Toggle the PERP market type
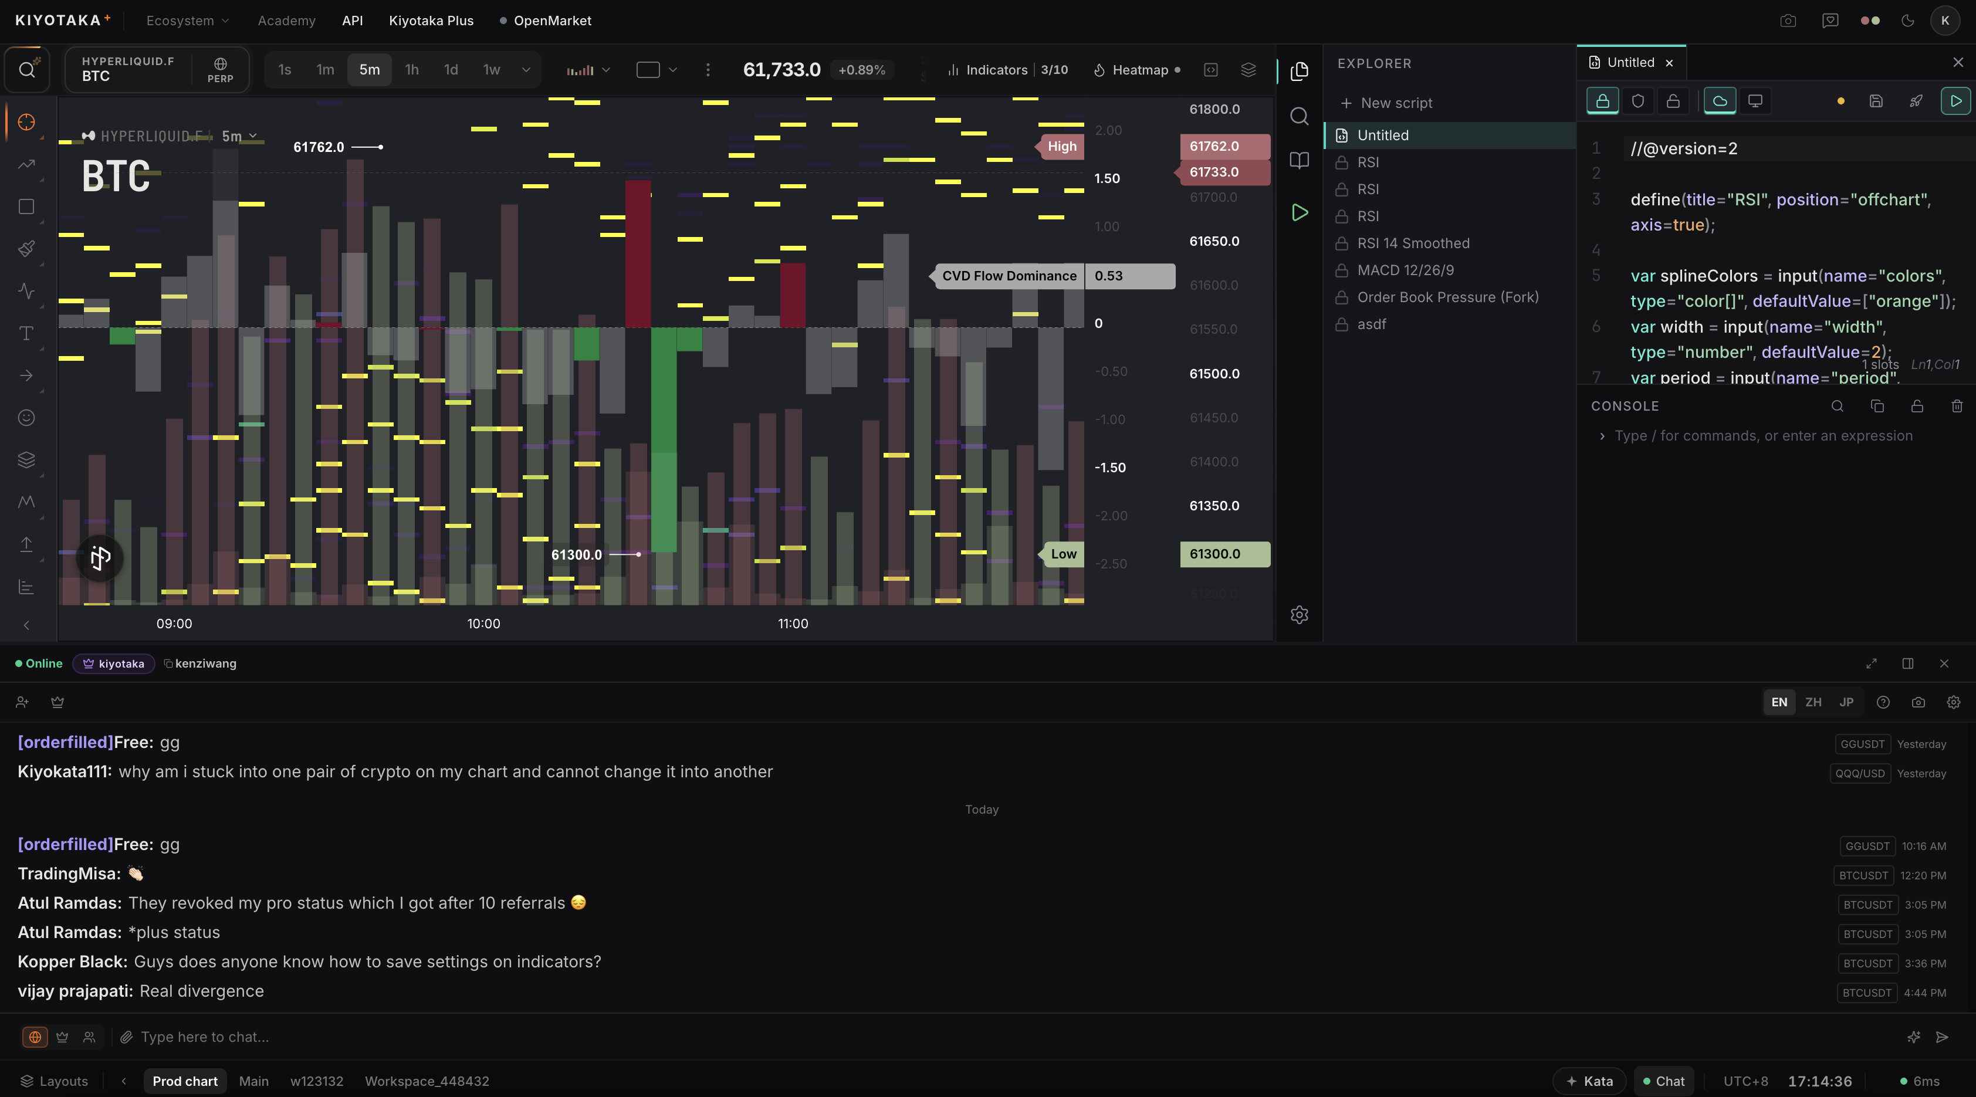The image size is (1976, 1097). 220,70
